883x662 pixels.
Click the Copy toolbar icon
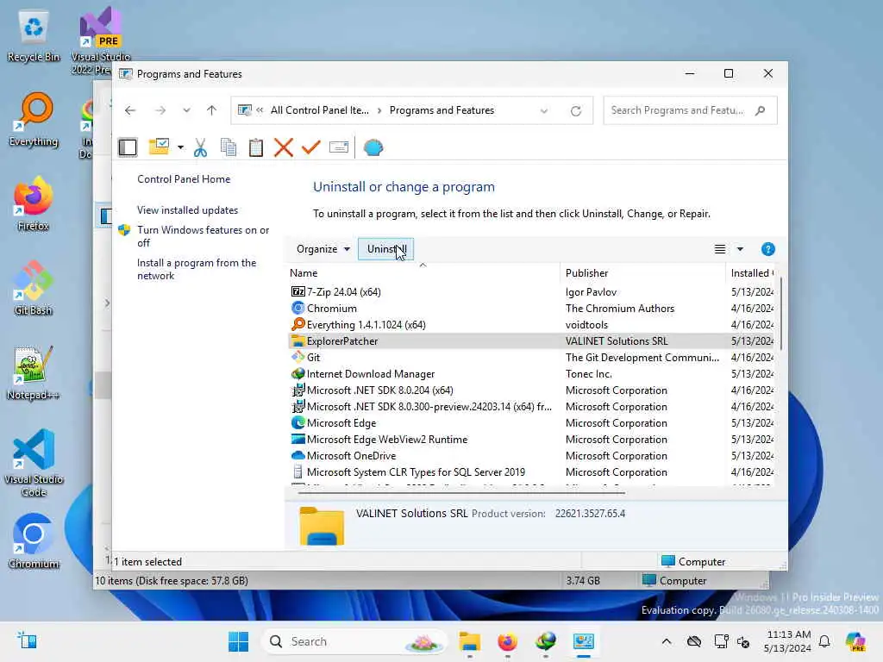click(228, 147)
